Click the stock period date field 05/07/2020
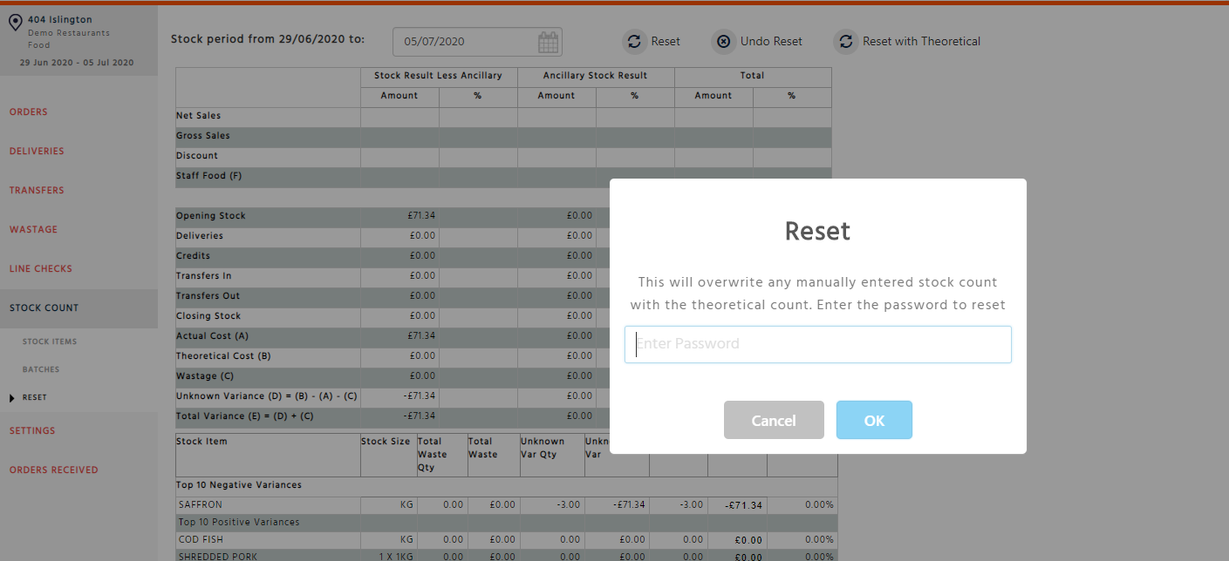The image size is (1229, 561). (x=477, y=42)
